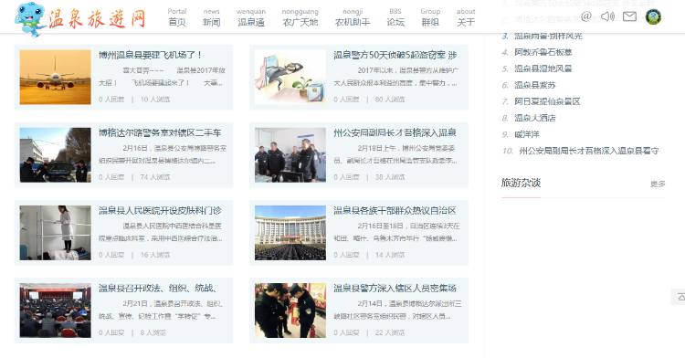This screenshot has width=685, height=358.
Task: Open headline 温泉县召开政法、组织、统战
Action: [x=158, y=289]
